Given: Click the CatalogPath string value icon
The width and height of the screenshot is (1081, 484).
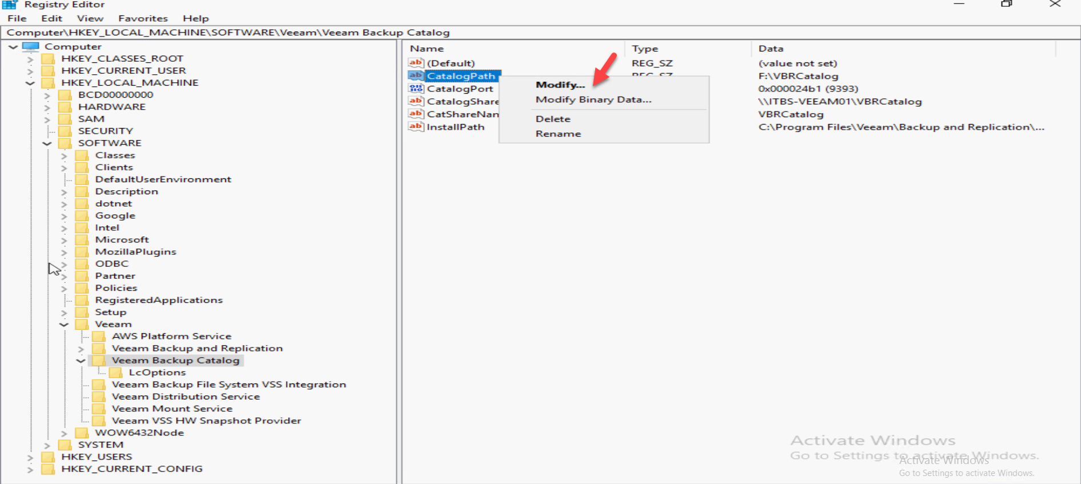Looking at the screenshot, I should coord(416,75).
